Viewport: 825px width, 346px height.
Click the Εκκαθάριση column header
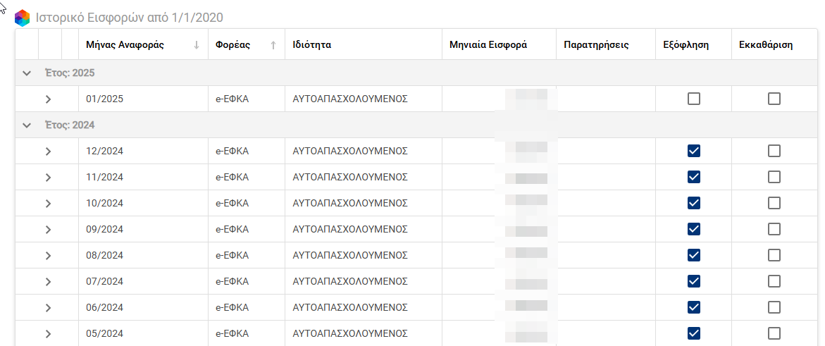tap(766, 45)
